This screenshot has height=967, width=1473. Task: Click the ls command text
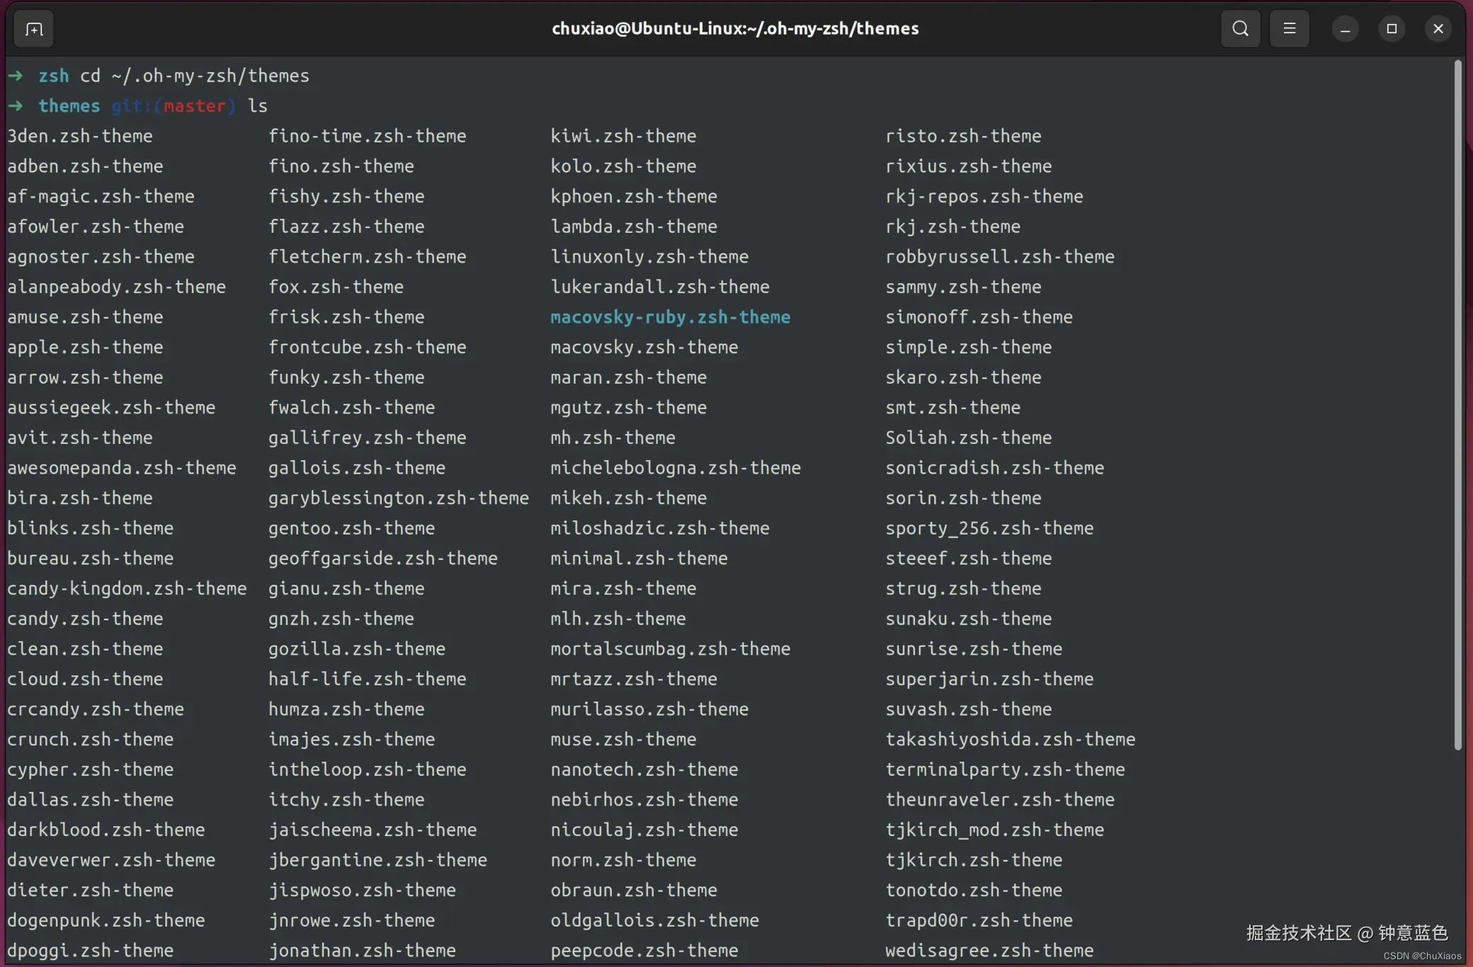coord(258,106)
